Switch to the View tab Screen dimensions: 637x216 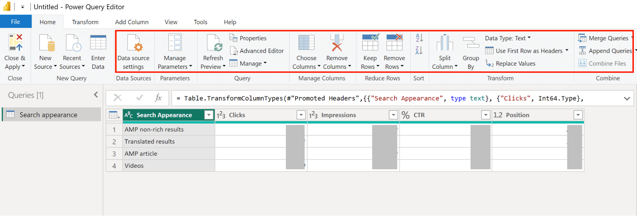[x=171, y=22]
